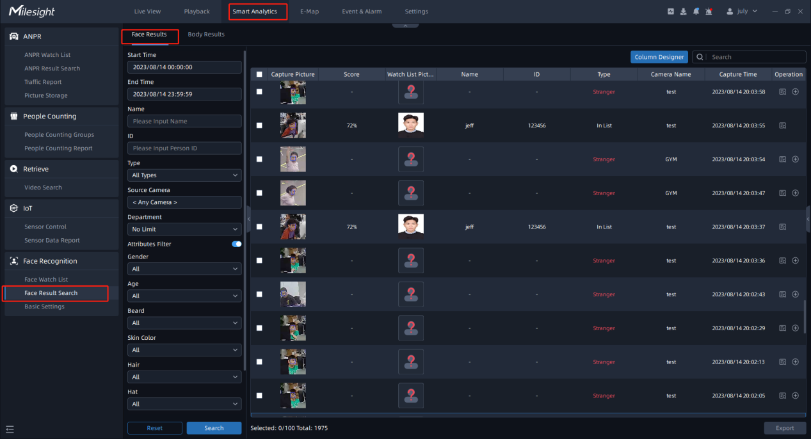Collapse the sidebar using the bottom-left menu icon
811x439 pixels.
10,429
